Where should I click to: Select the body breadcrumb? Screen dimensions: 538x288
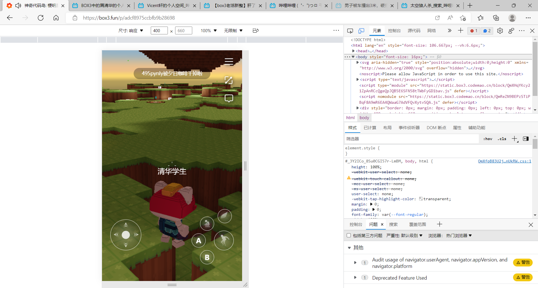point(364,118)
